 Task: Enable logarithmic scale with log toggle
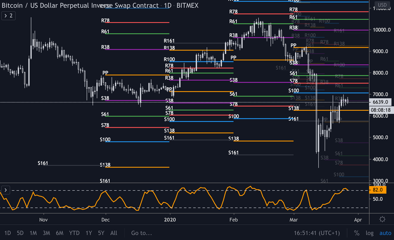tap(370, 233)
